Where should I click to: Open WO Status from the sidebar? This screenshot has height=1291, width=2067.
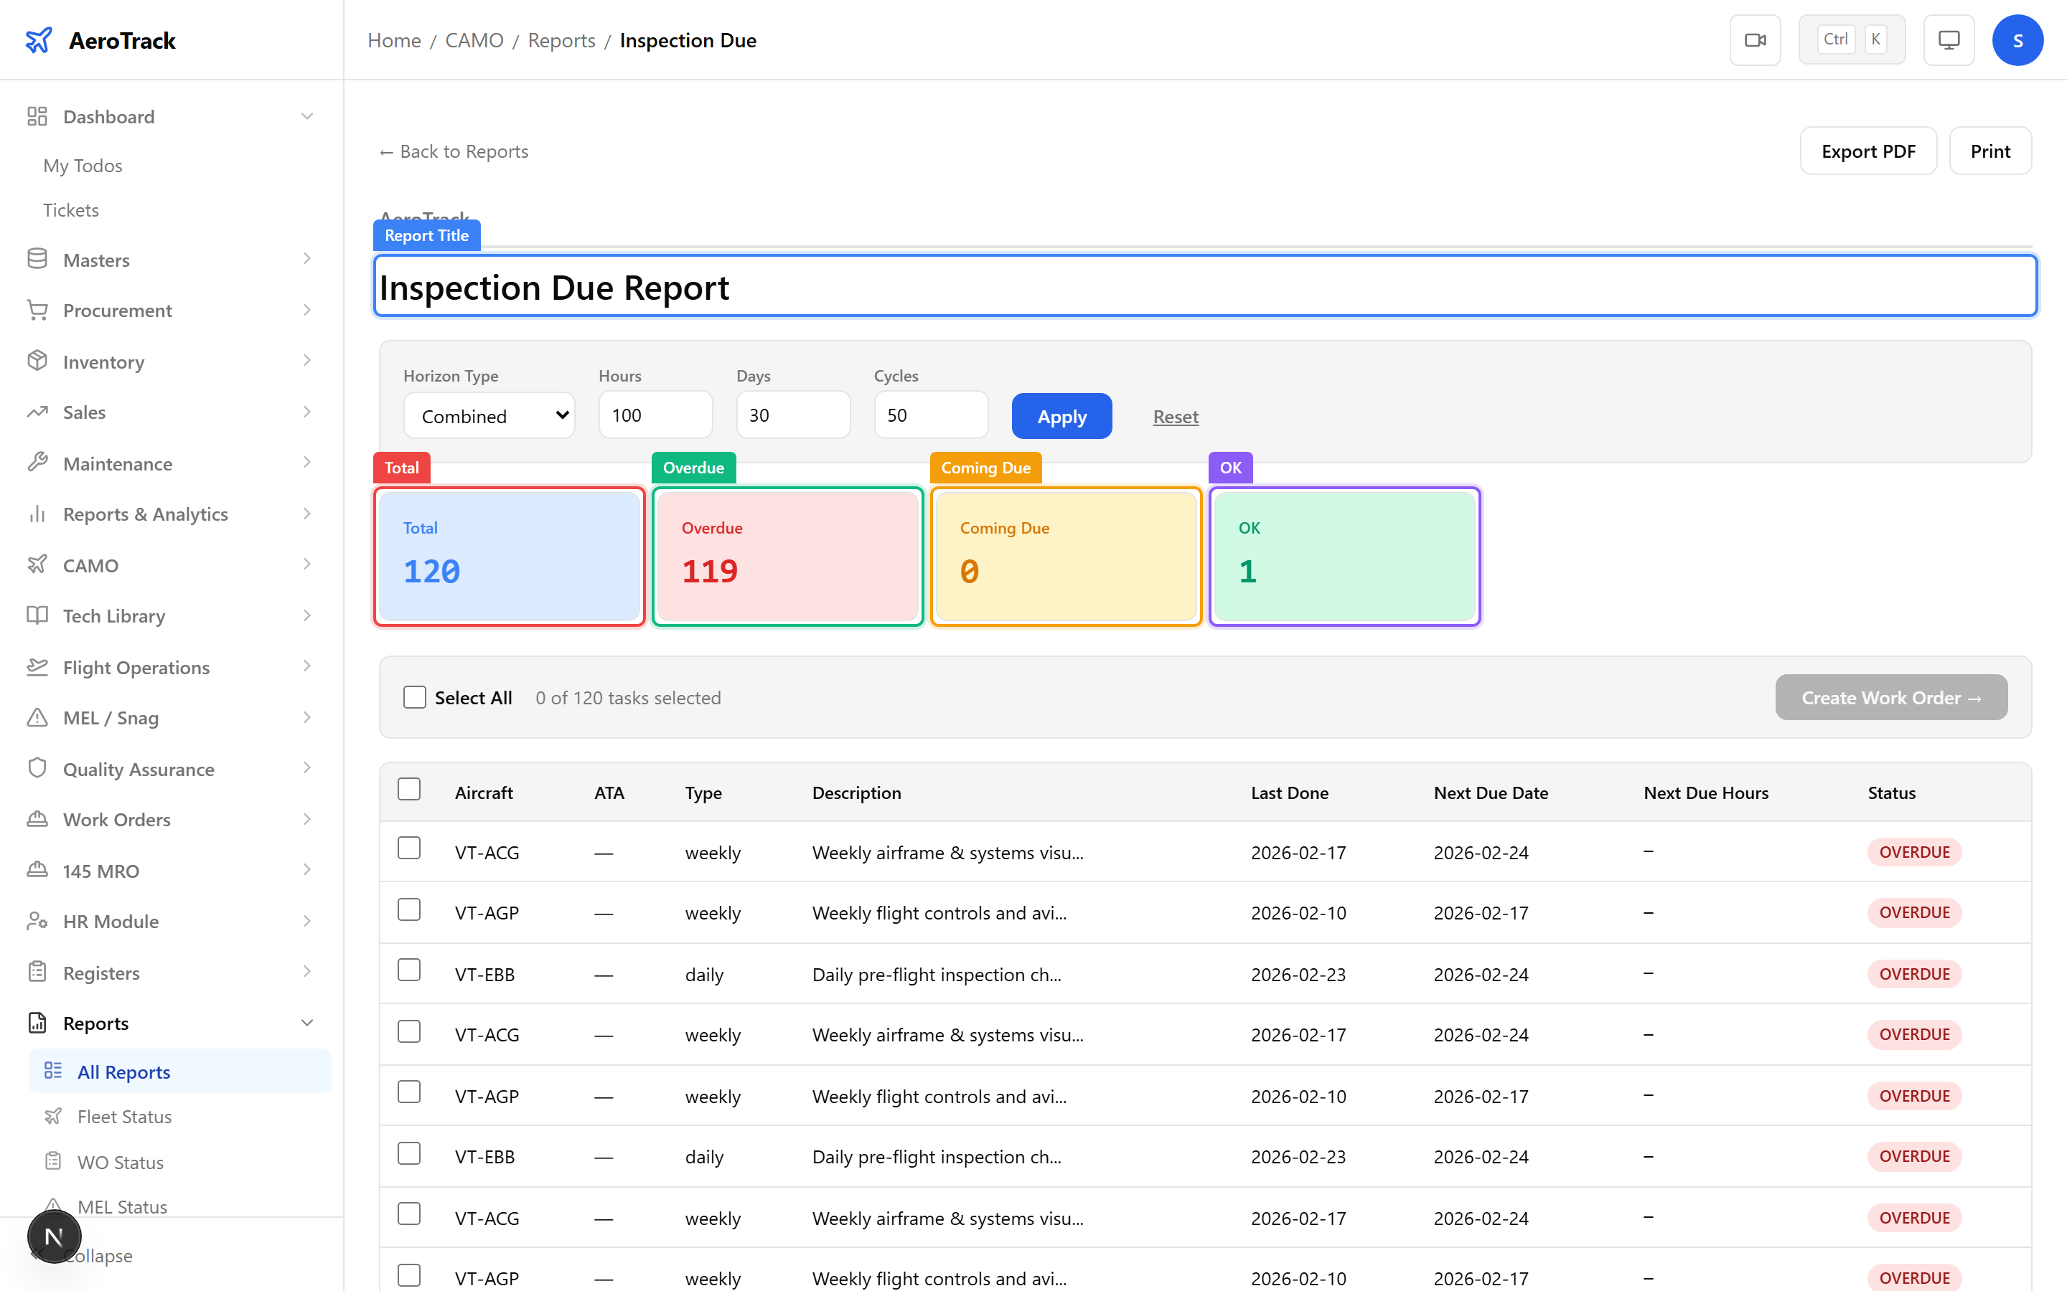[x=120, y=1162]
